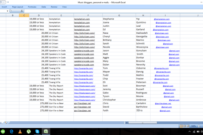The height and width of the screenshot is (135, 203).
Task: Select the cell containing 'Rodriguez'
Action: (x=143, y=93)
